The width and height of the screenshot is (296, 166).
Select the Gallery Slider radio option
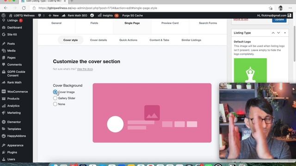pos(55,98)
